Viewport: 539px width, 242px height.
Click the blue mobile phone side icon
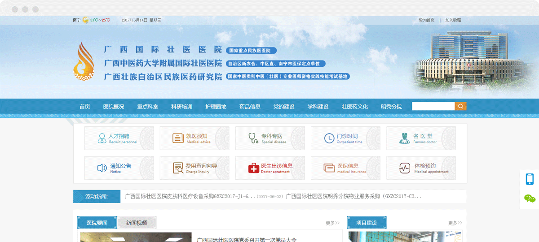tap(530, 179)
